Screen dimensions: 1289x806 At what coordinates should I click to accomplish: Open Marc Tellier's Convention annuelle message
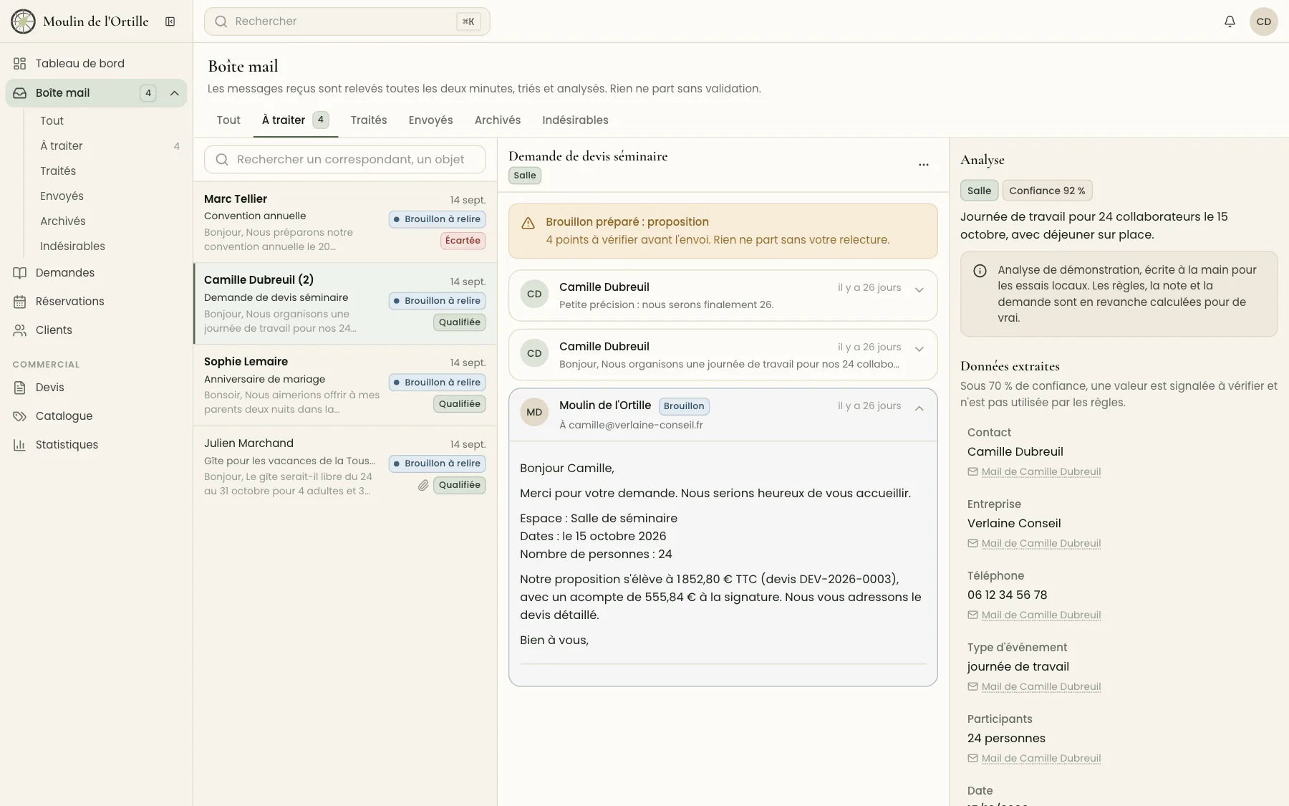pyautogui.click(x=345, y=222)
